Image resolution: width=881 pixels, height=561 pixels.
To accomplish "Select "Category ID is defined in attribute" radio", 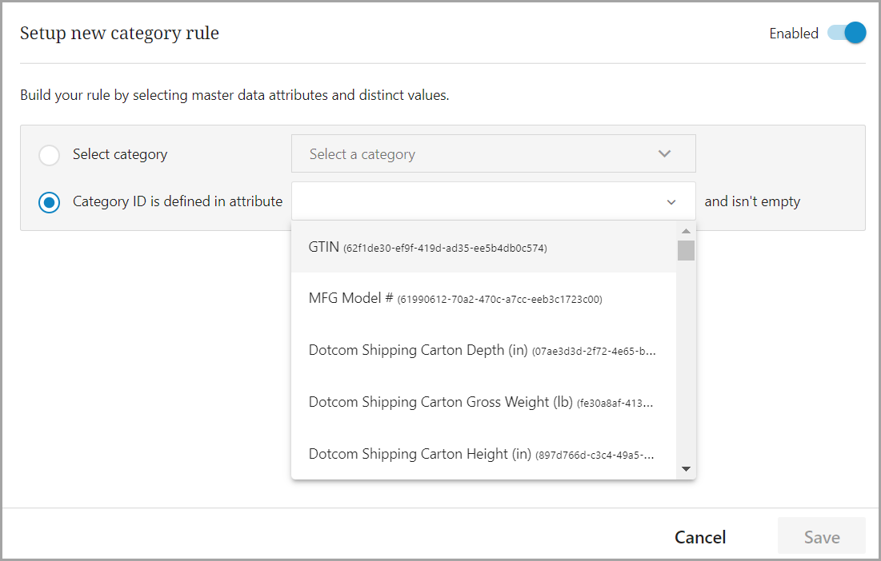I will [x=50, y=202].
